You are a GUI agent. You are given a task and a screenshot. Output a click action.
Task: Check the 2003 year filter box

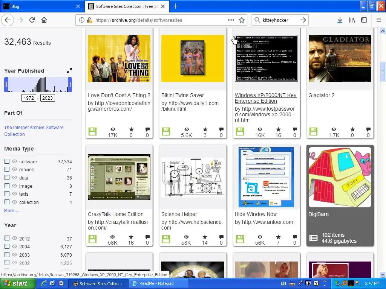click(x=7, y=255)
